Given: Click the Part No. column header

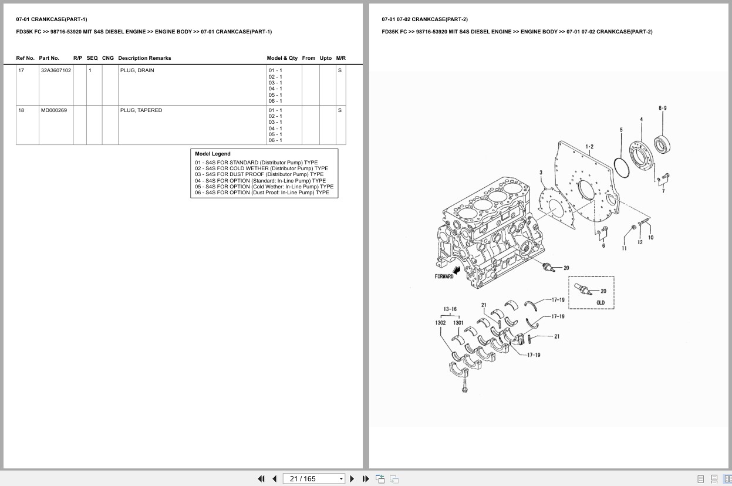Looking at the screenshot, I should click(x=49, y=58).
